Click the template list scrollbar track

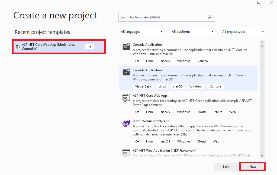262,108
